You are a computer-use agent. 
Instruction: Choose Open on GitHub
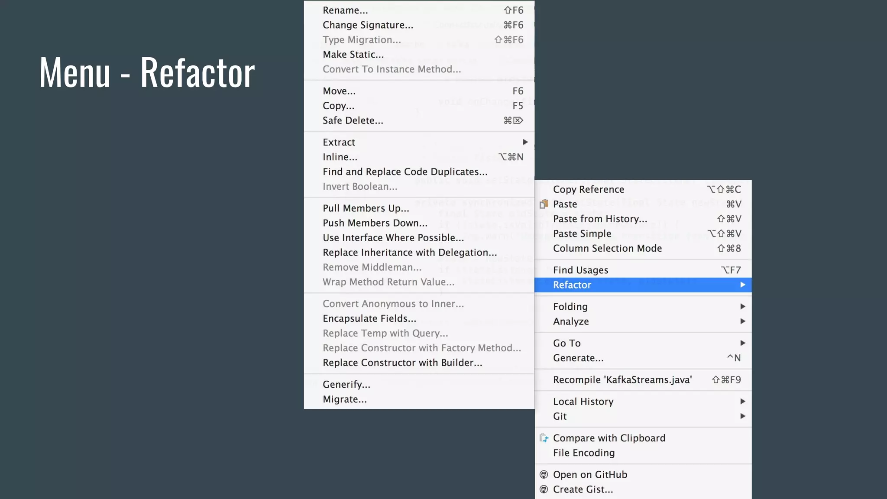click(643, 475)
